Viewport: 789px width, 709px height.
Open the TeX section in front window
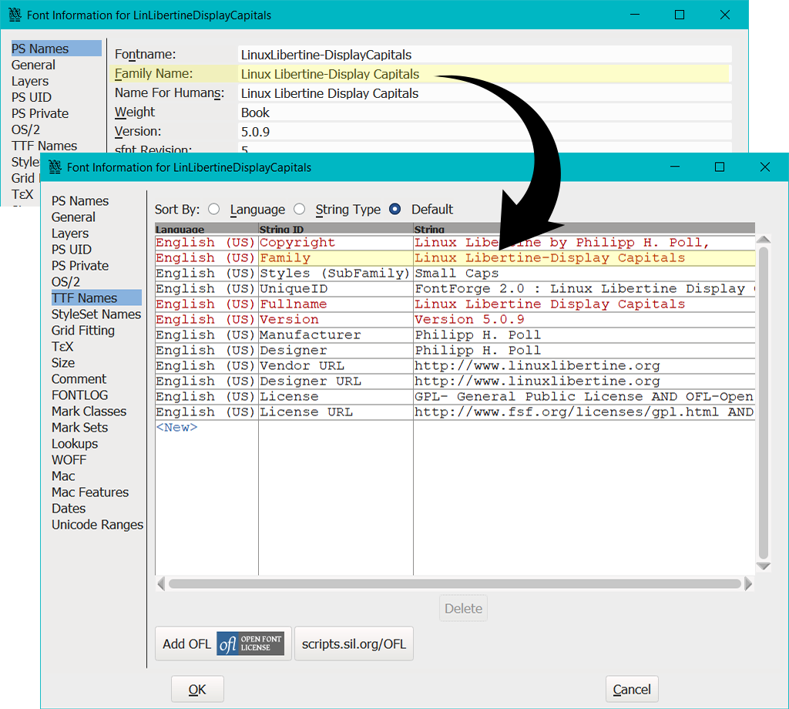pos(62,346)
